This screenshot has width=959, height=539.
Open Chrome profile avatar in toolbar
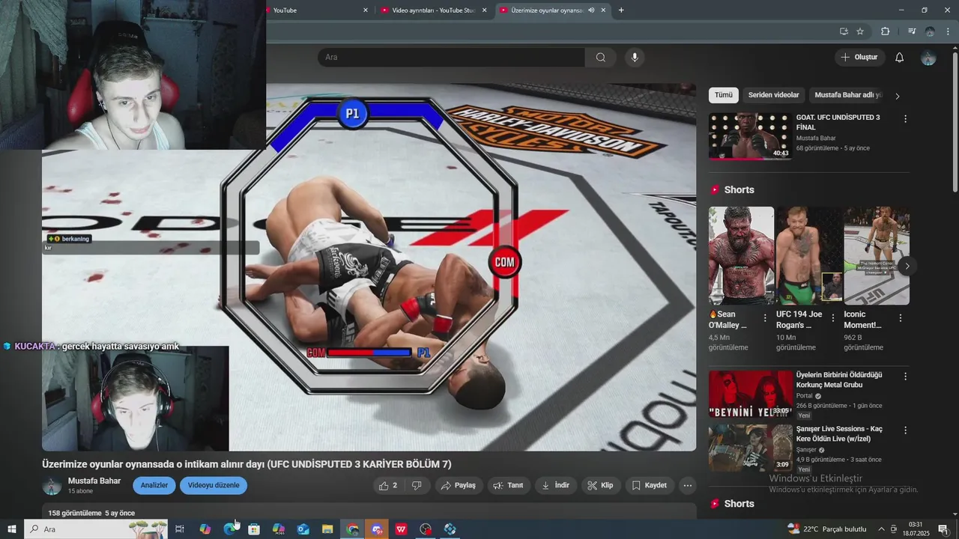coord(930,31)
